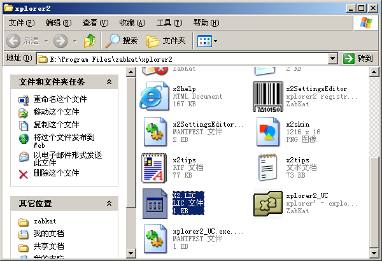This screenshot has width=382, height=261.
Task: Open the 帮助(H) menu
Action: pos(206,23)
